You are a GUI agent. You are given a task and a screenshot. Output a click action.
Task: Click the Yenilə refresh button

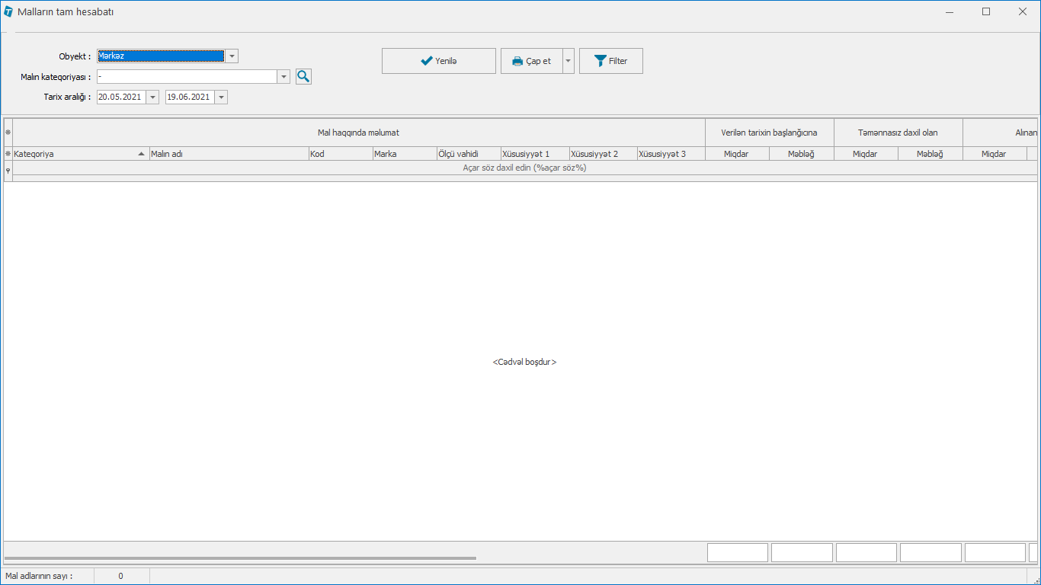point(438,61)
